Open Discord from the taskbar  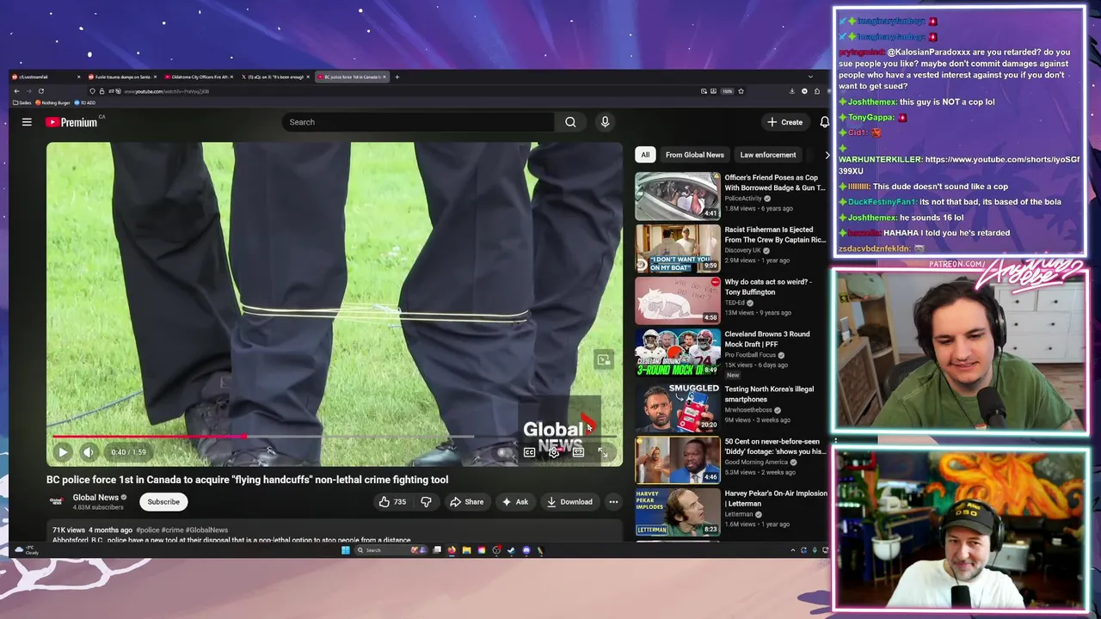click(526, 550)
